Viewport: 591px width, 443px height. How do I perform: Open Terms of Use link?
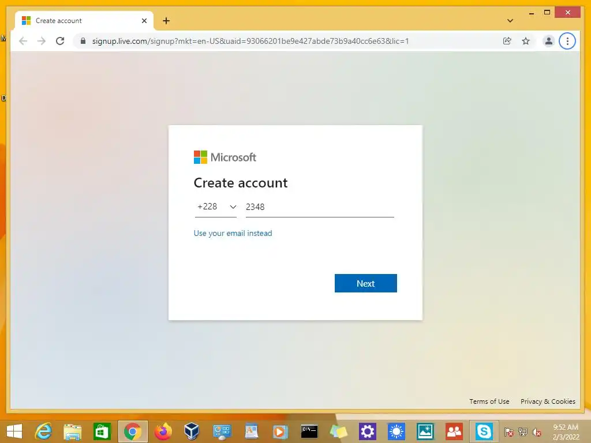pos(489,401)
